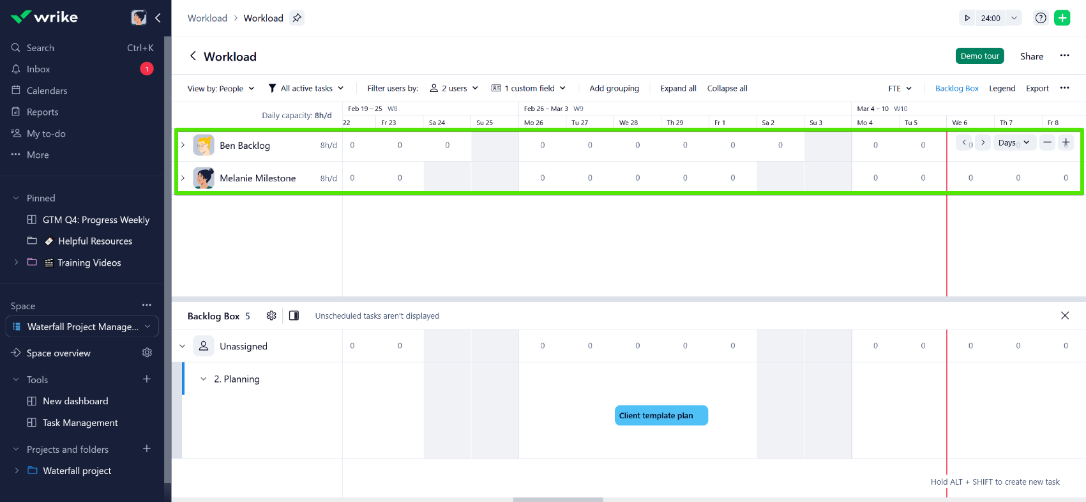Change View by: People dropdown
Image resolution: width=1086 pixels, height=502 pixels.
221,88
